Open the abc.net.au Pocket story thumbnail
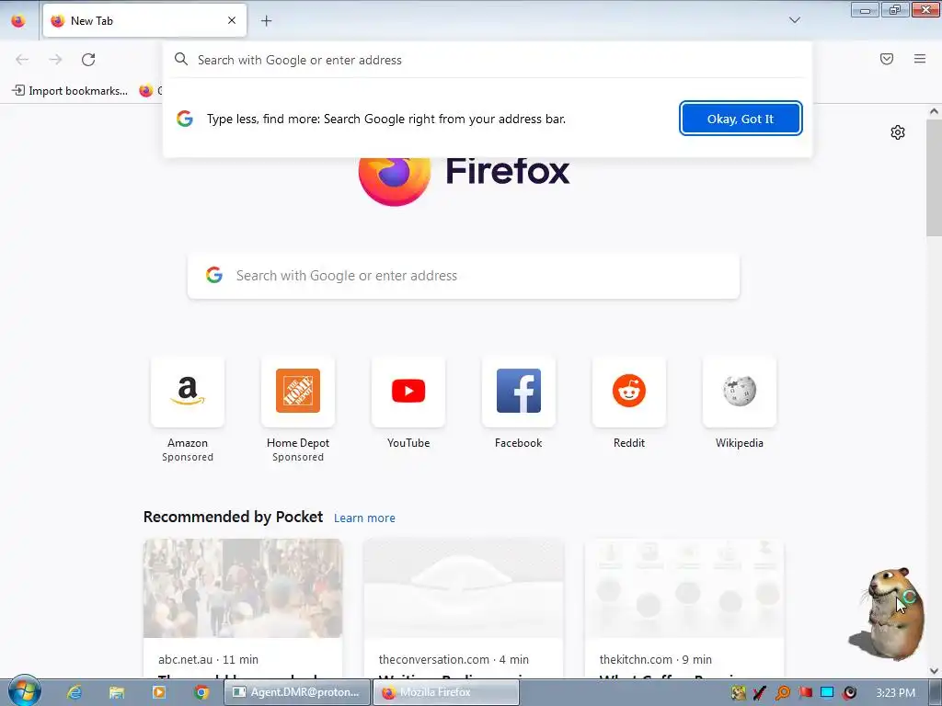The image size is (942, 706). [x=243, y=587]
